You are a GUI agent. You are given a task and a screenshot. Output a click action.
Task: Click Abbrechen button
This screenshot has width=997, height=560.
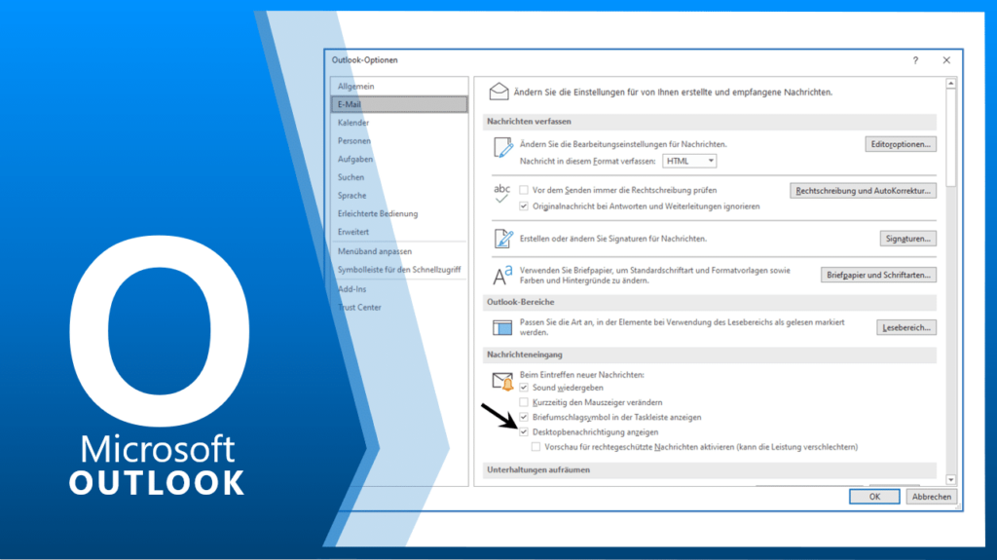click(932, 497)
